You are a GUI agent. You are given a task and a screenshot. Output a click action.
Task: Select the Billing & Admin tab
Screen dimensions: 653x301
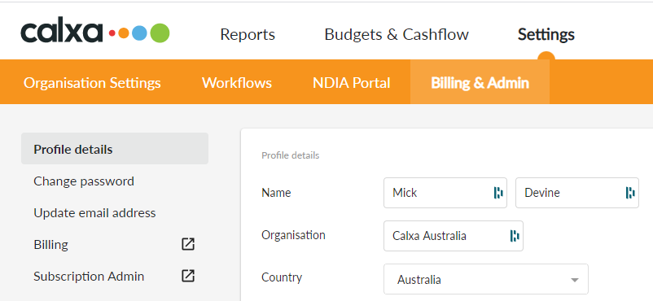[x=480, y=82]
